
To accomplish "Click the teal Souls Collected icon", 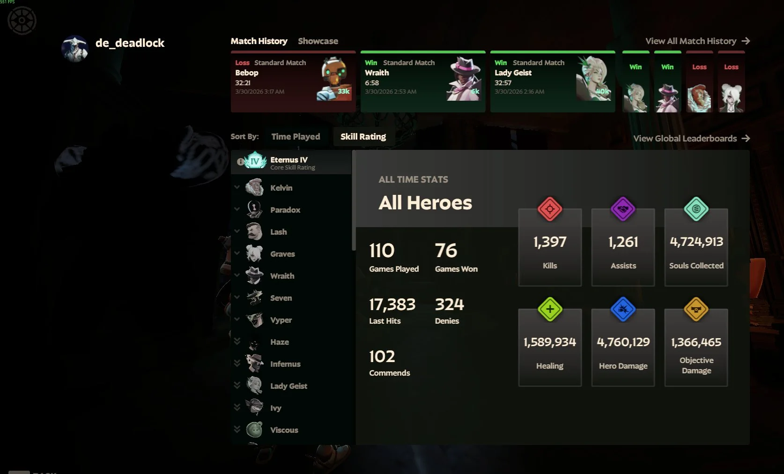I will 696,209.
